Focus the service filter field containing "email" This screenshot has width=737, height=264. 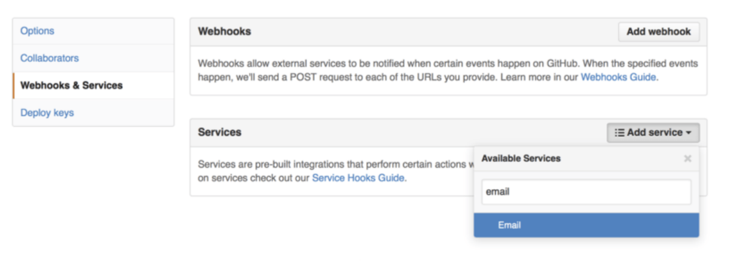[x=586, y=192]
